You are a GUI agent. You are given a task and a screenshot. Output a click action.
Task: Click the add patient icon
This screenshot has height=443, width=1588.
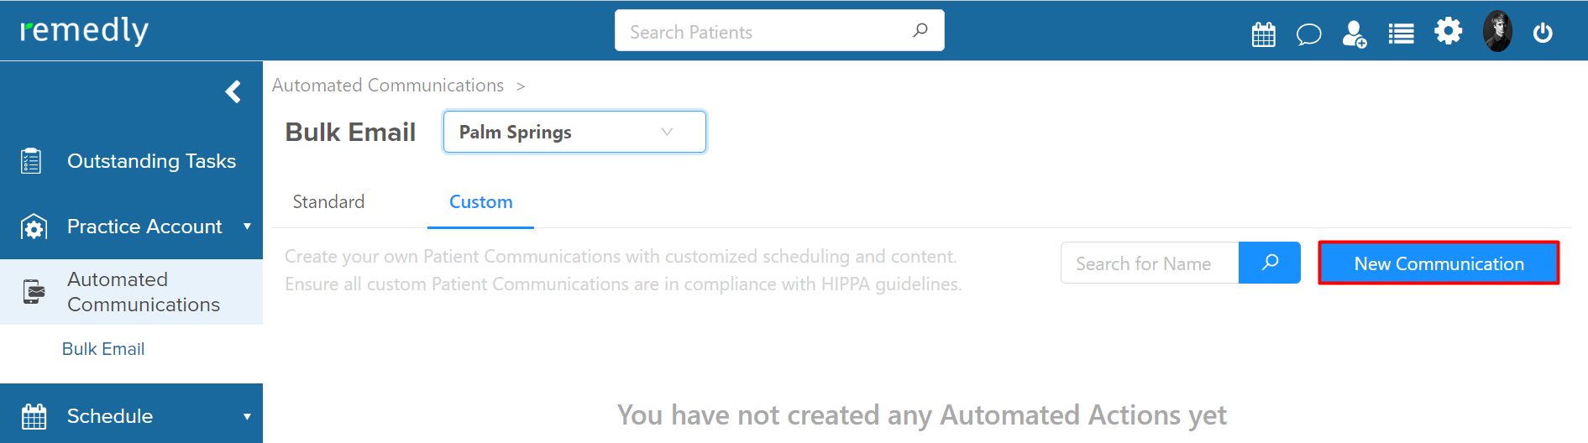tap(1354, 34)
